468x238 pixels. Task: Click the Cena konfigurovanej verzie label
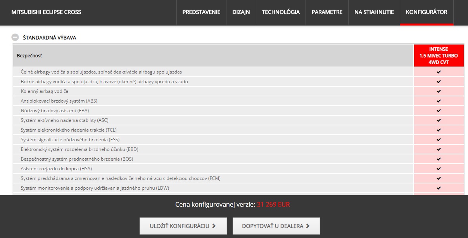click(x=215, y=204)
